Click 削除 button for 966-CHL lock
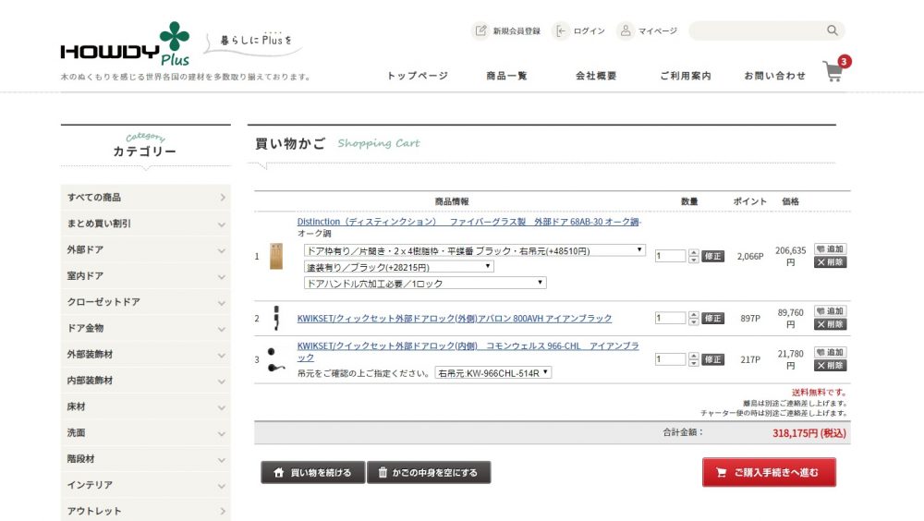Screen dimensions: 924x521 (831, 366)
